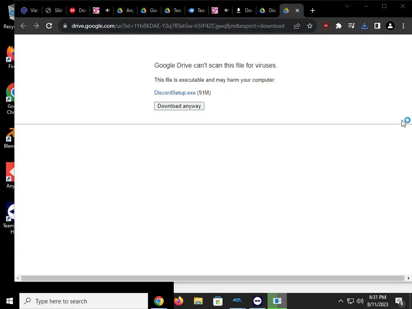Open the tab search chevron
This screenshot has width=412, height=309.
tap(347, 6)
